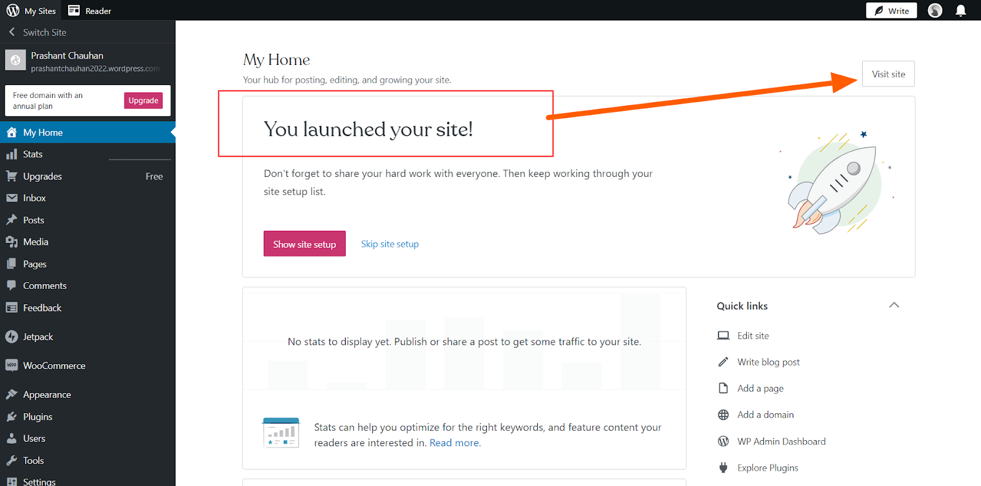Click the Switch Site back chevron
This screenshot has width=981, height=486.
pos(12,32)
